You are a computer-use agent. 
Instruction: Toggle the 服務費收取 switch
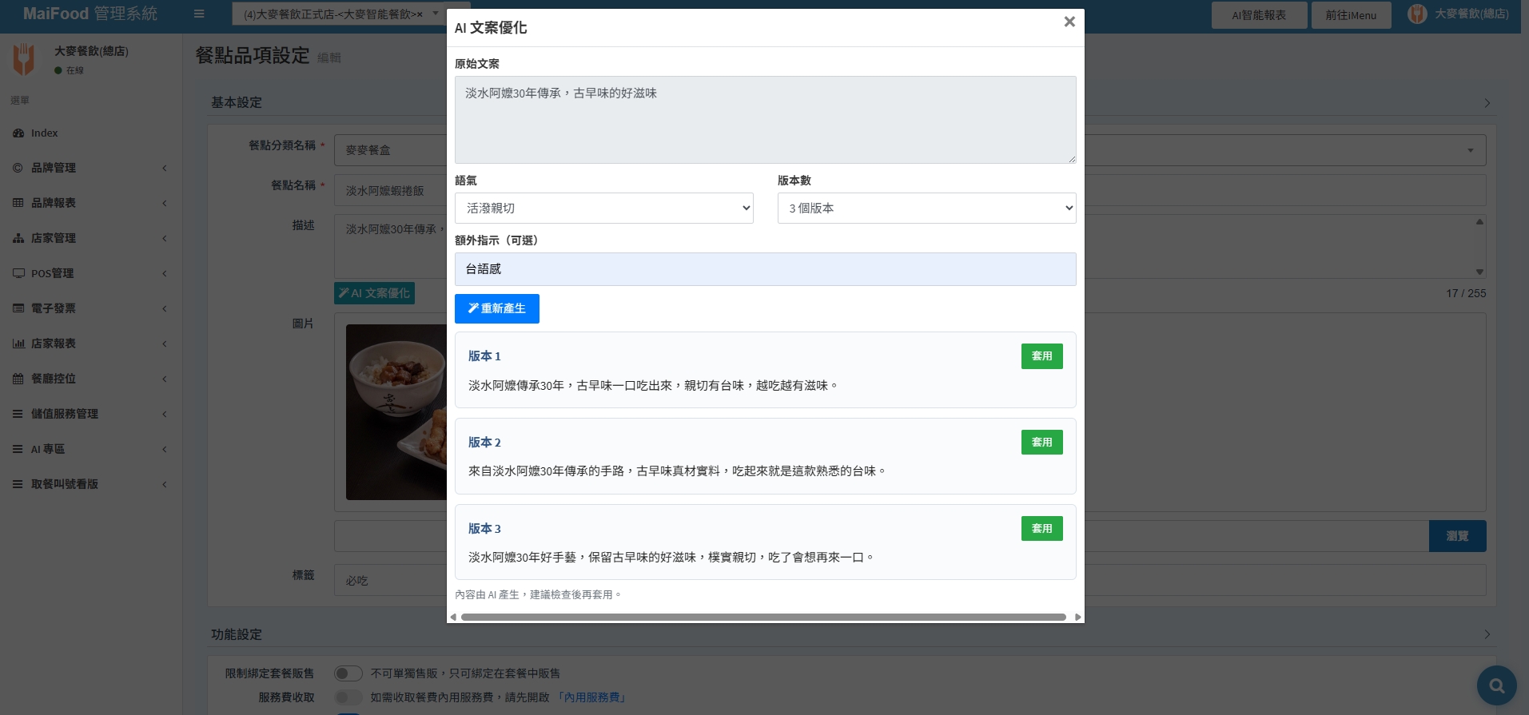(x=348, y=697)
